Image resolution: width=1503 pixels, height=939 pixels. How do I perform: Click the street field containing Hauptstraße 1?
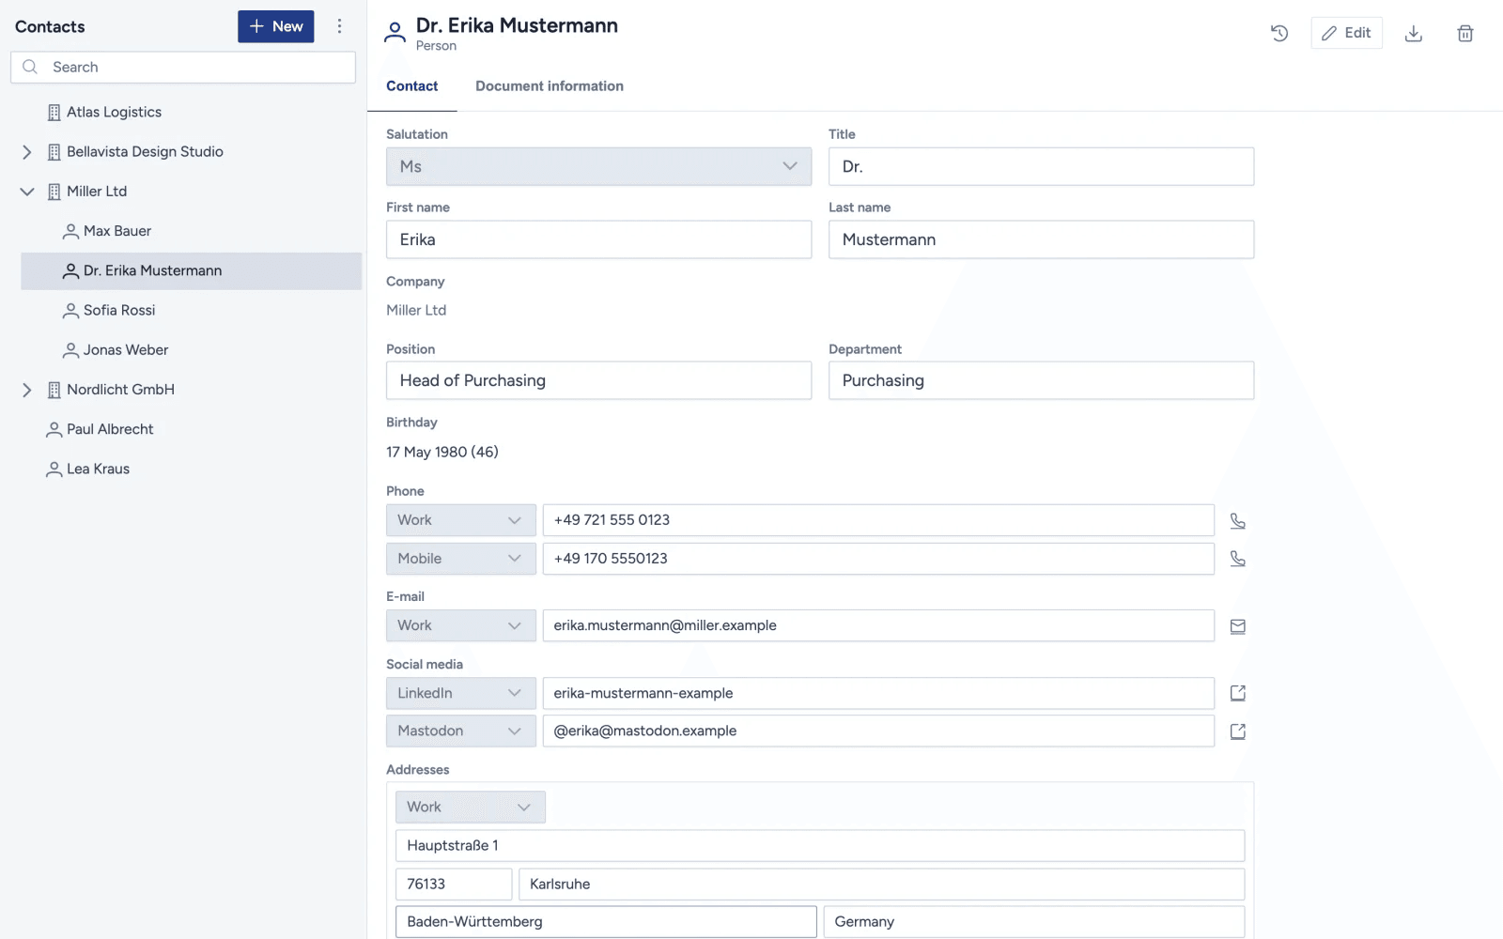[820, 846]
